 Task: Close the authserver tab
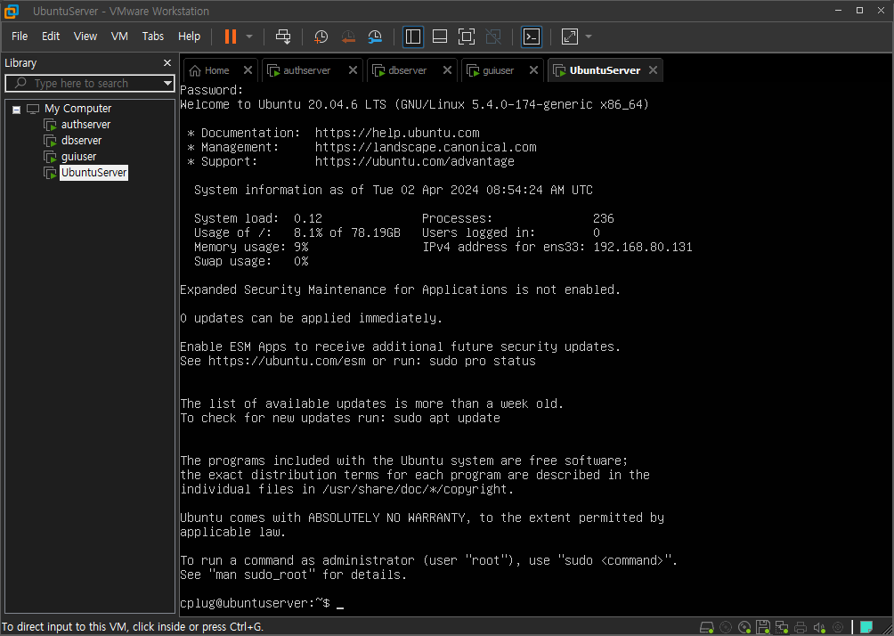[x=353, y=69]
